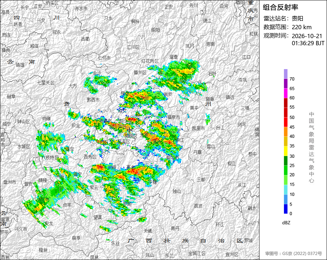Click the "宜州区" district label
This screenshot has width=327, height=260.
(x=232, y=255)
